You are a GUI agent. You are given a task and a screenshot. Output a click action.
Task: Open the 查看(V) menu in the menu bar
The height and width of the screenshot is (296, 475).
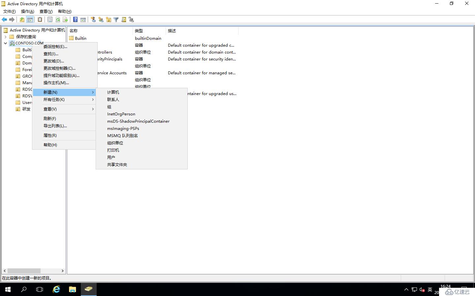click(x=46, y=12)
